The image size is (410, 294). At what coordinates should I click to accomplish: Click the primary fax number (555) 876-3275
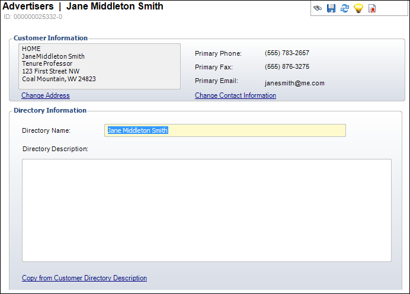click(x=287, y=66)
